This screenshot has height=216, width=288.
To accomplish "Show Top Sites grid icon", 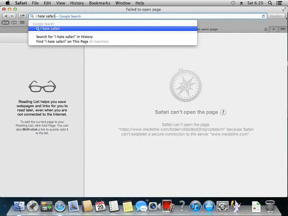I will pos(22,22).
